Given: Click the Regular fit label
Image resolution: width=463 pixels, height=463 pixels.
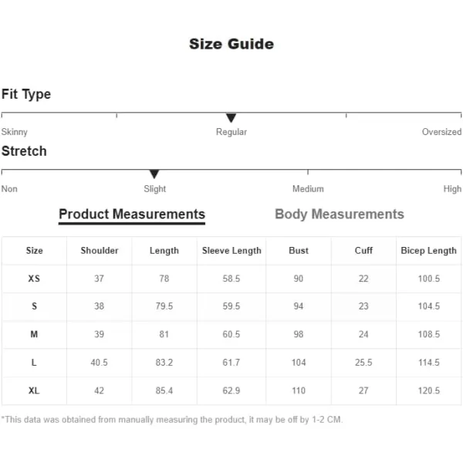Looking at the screenshot, I should (x=231, y=132).
